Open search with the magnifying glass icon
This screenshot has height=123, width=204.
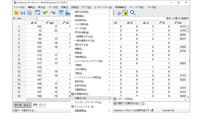[x=132, y=13]
